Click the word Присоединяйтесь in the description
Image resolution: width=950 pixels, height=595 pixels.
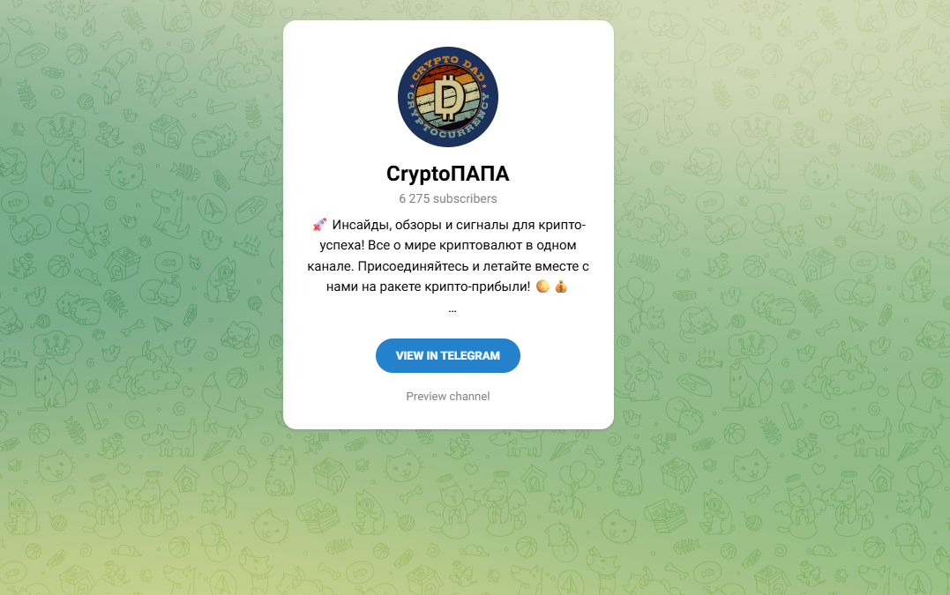tap(413, 266)
